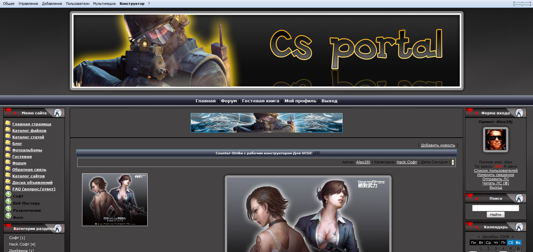Open Гостевая книга in the top navigation
The width and height of the screenshot is (533, 252).
click(260, 101)
